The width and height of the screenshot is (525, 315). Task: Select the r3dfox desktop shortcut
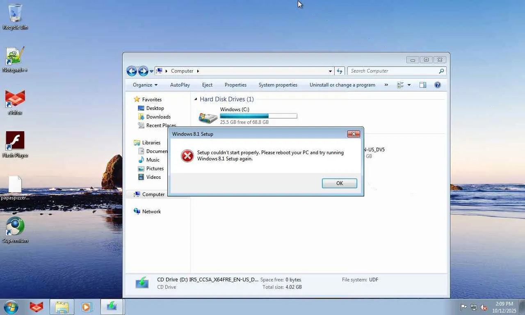click(x=15, y=103)
